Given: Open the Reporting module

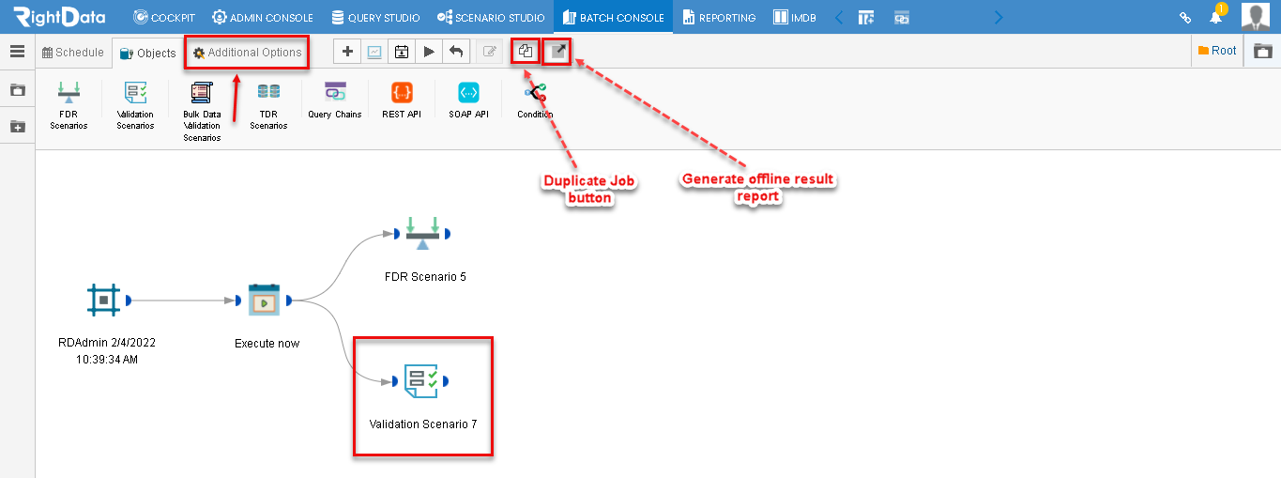Looking at the screenshot, I should pyautogui.click(x=719, y=17).
